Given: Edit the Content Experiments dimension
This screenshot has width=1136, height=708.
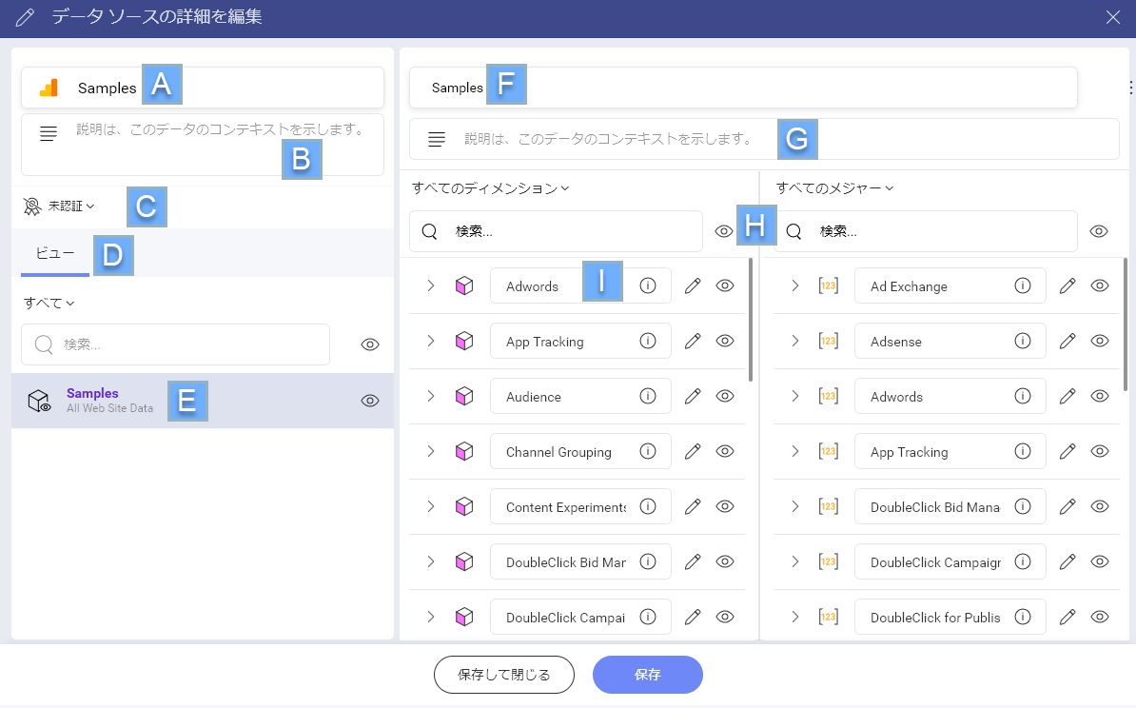Looking at the screenshot, I should 693,506.
